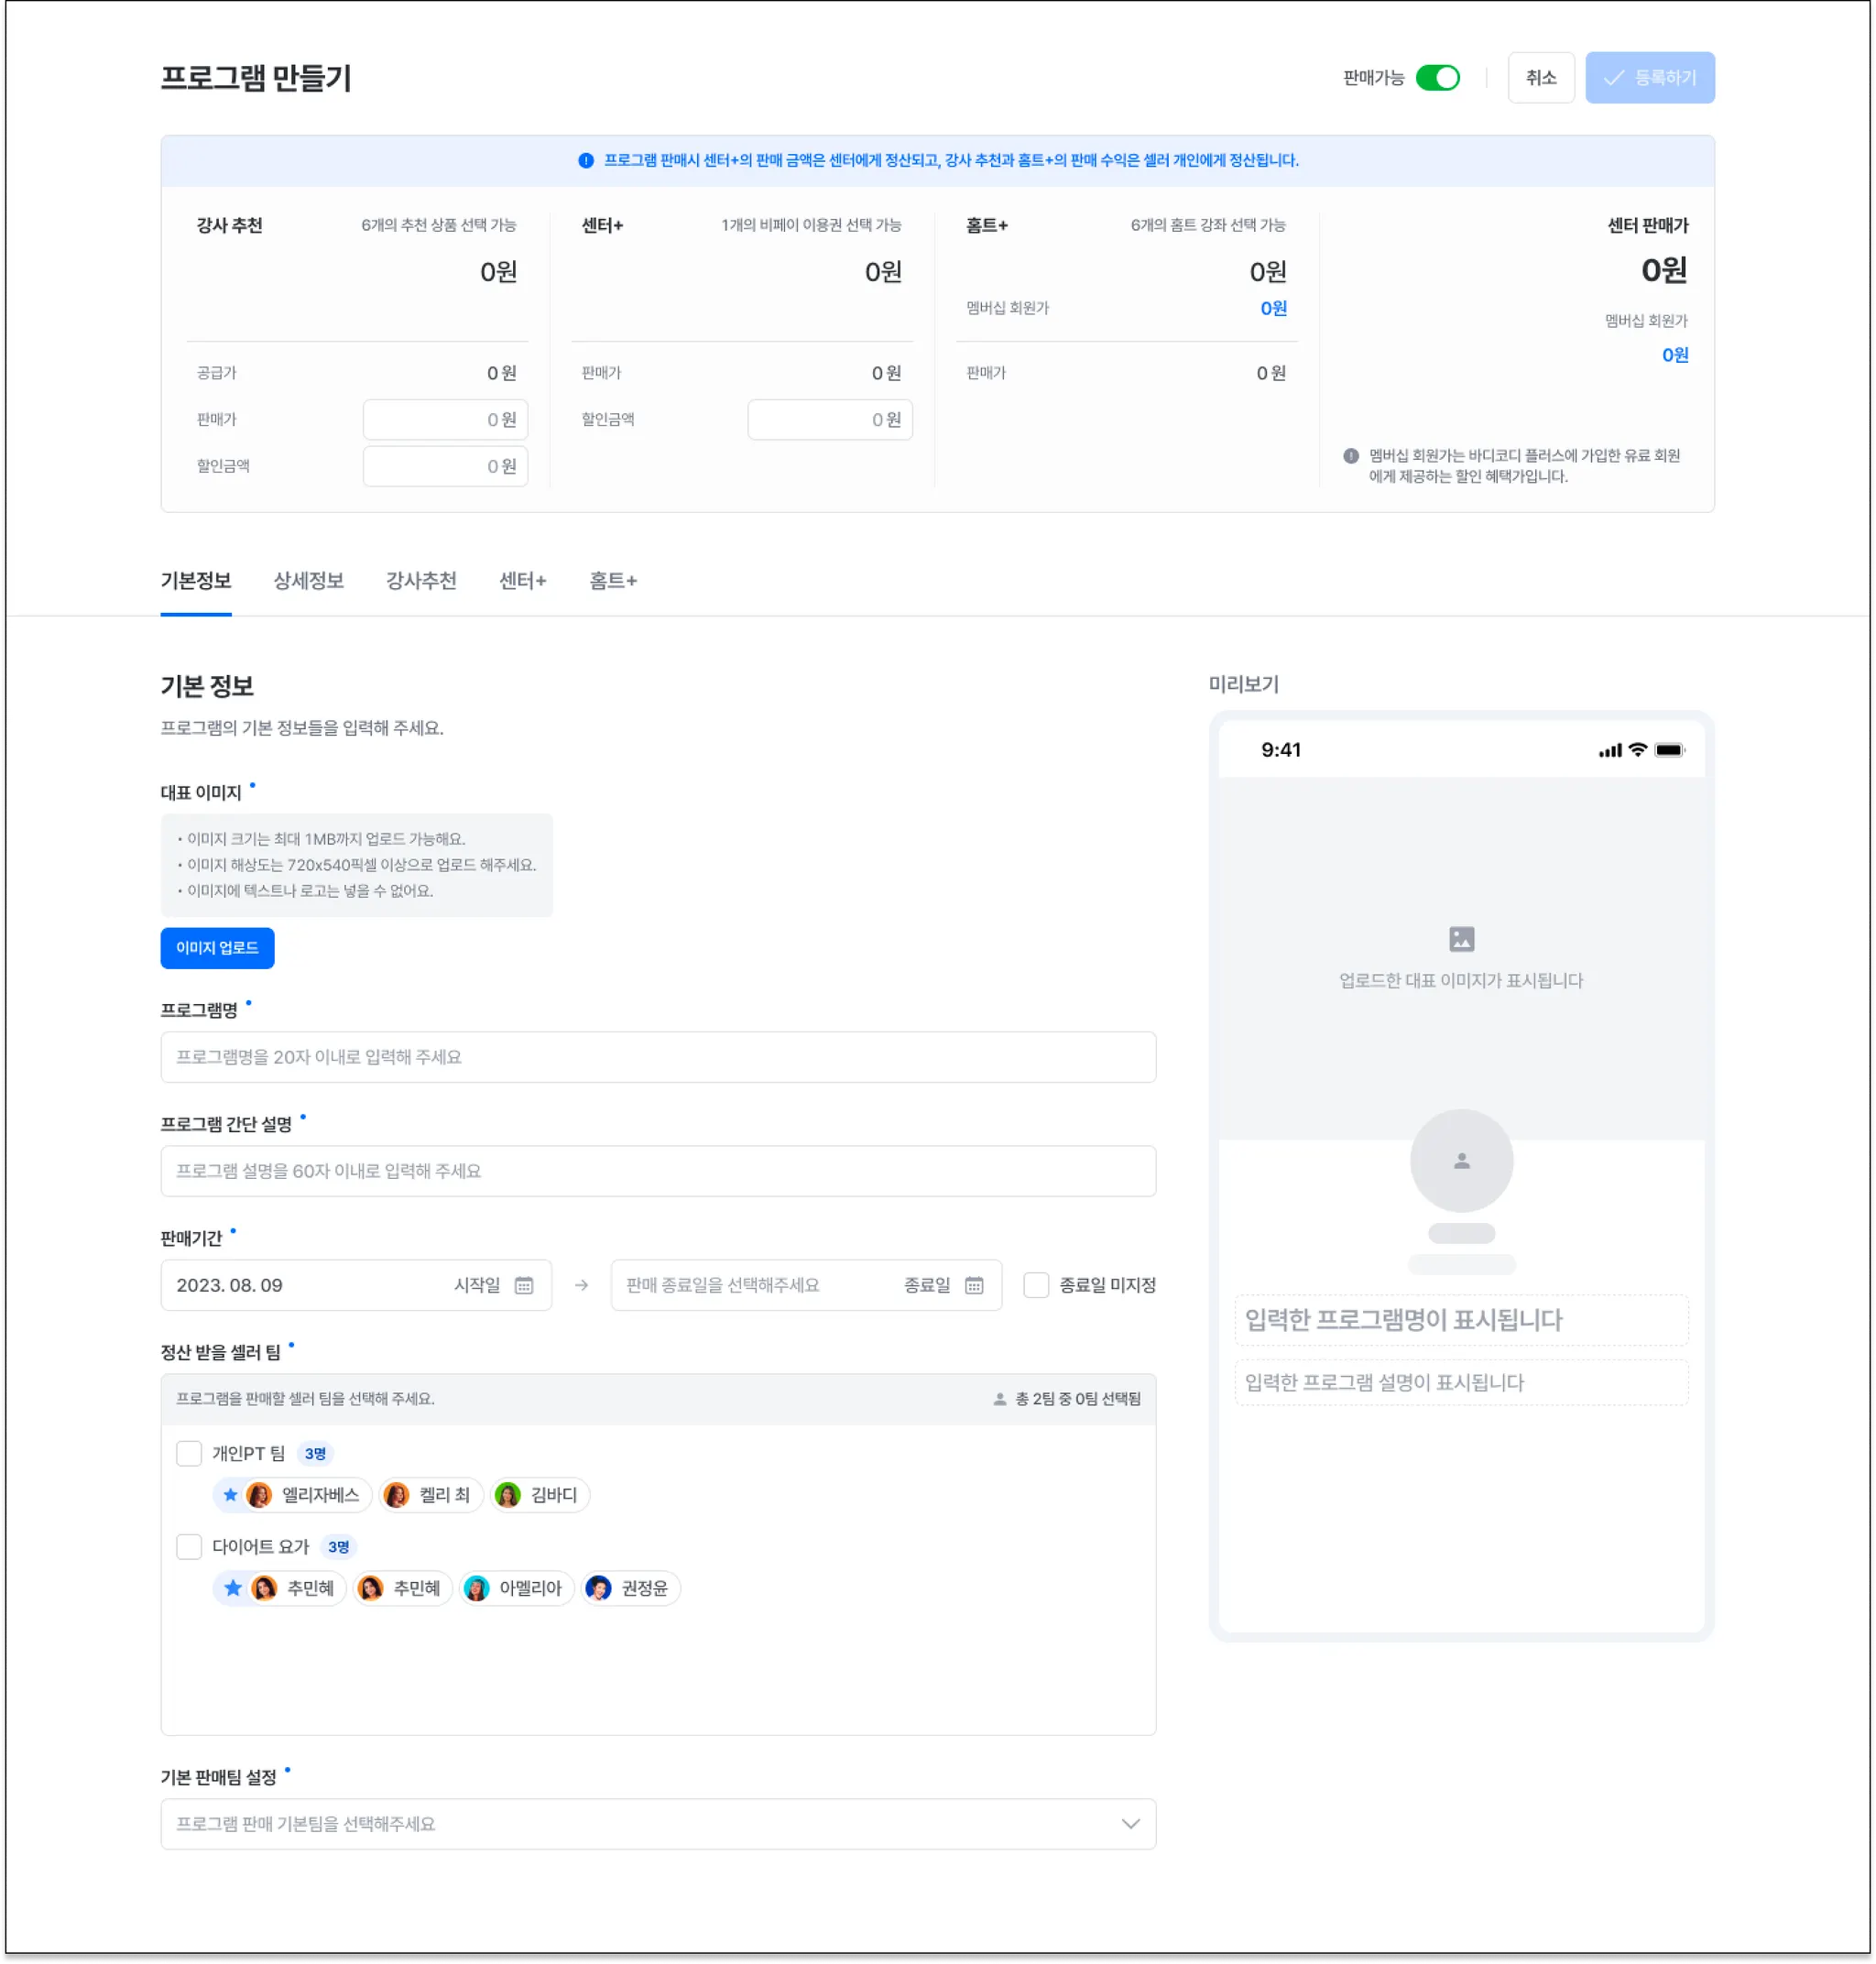Switch to the 홈트+ tab
The image size is (1876, 1964).
(x=613, y=581)
